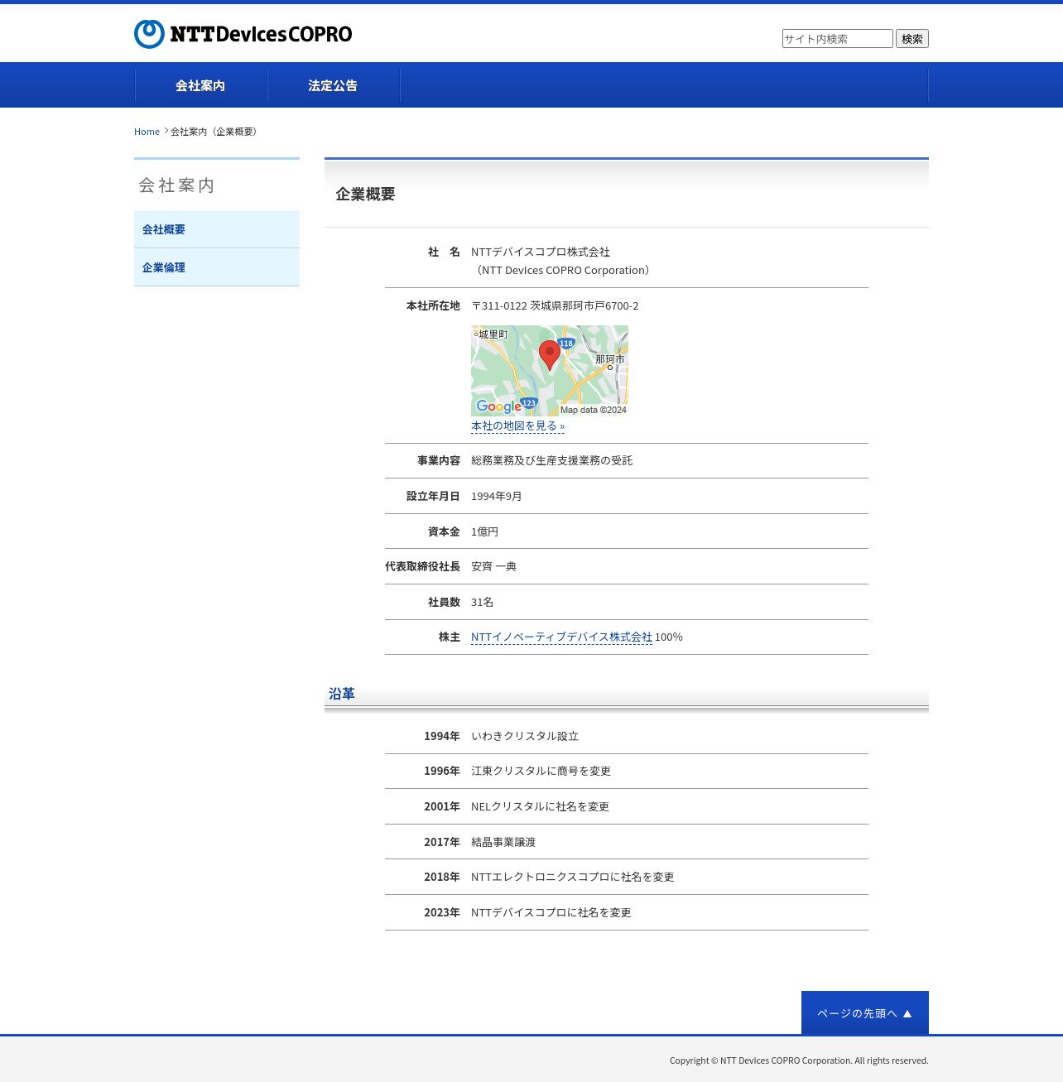Click the Google map thumbnail
Screen dimensions: 1063x1082
click(x=550, y=371)
